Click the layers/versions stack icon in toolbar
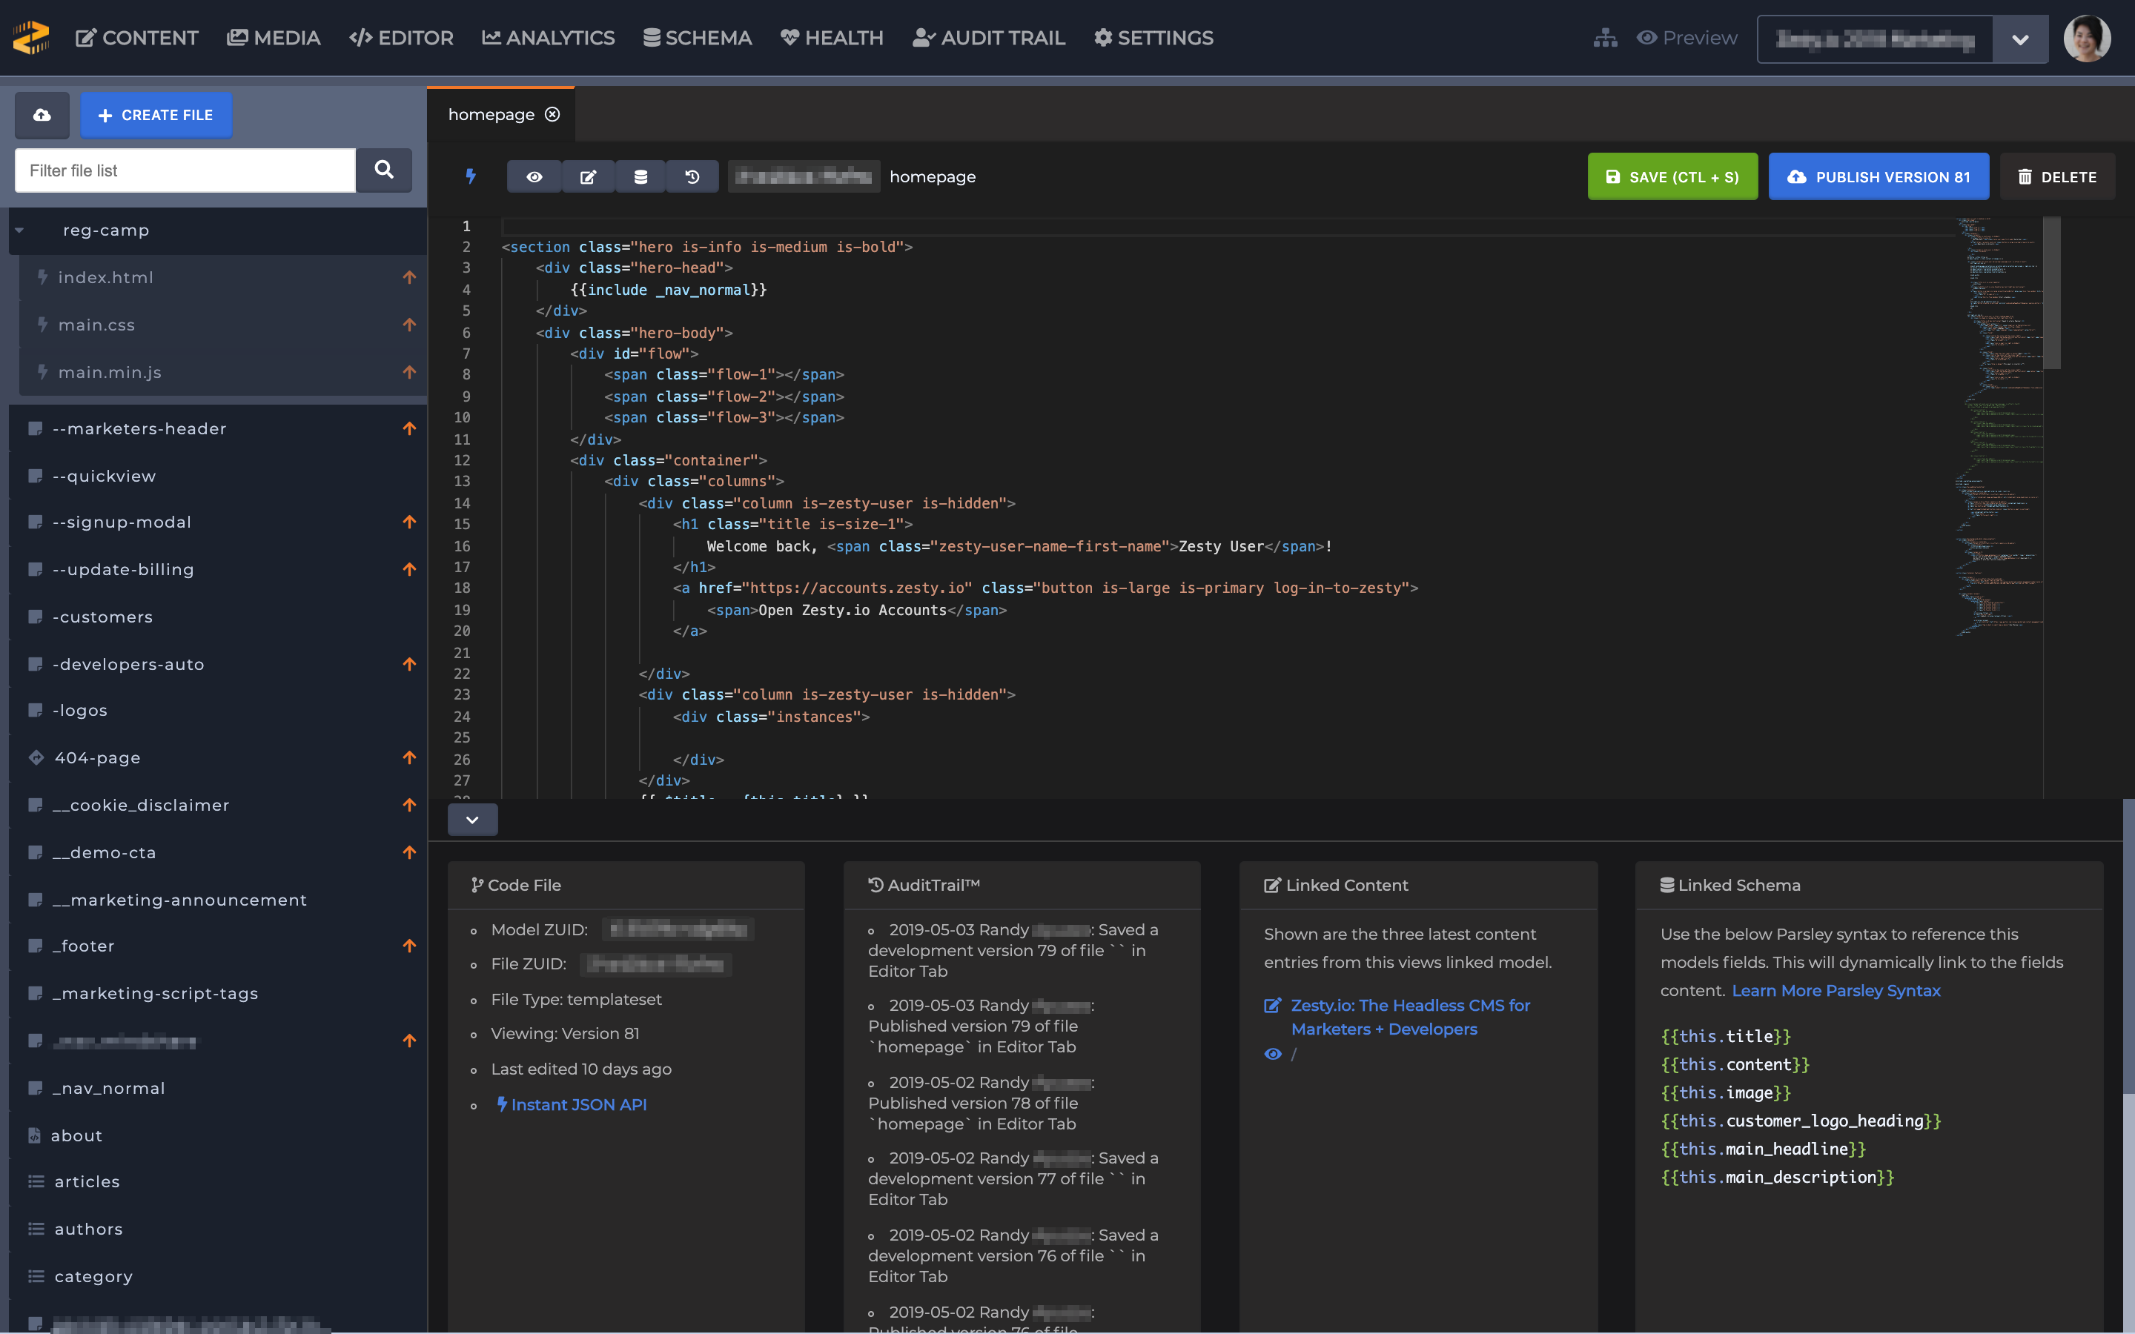This screenshot has height=1334, width=2135. [x=640, y=175]
